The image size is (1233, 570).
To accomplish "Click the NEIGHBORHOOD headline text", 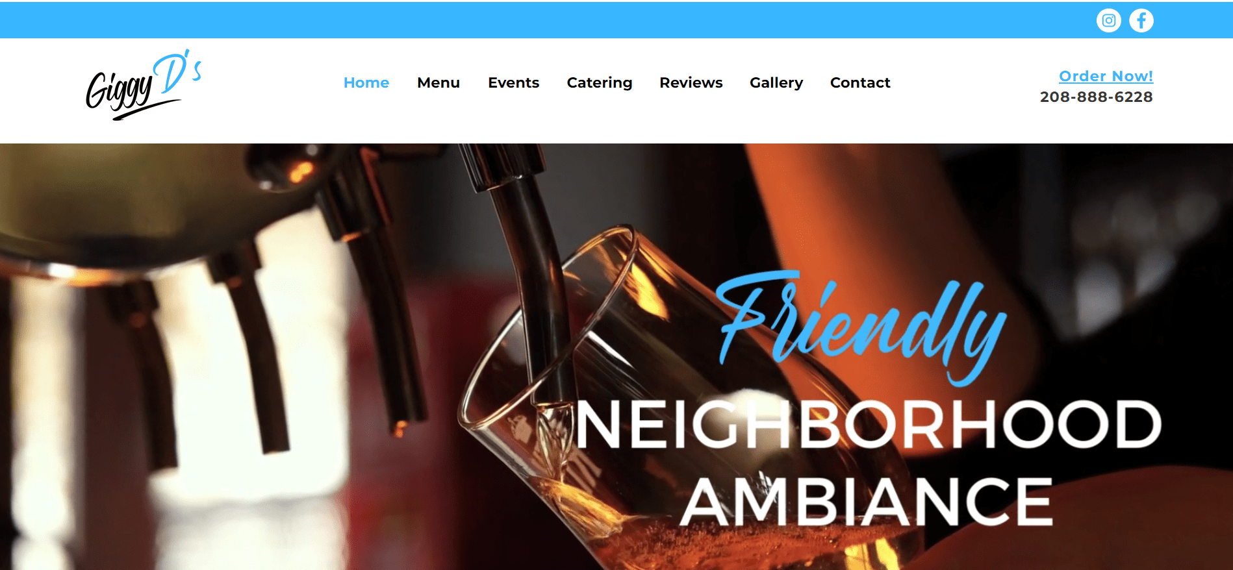I will pyautogui.click(x=869, y=424).
